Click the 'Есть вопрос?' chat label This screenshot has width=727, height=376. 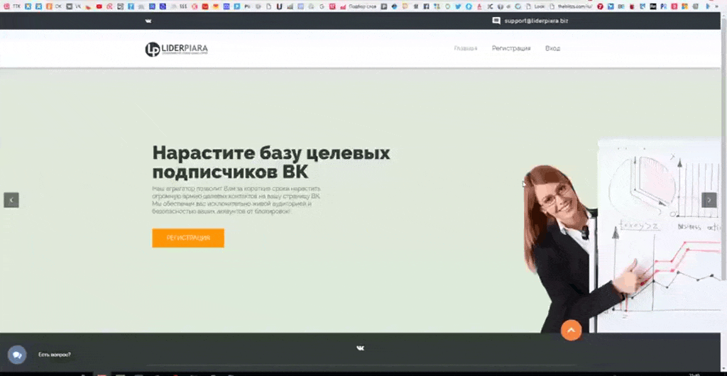(x=55, y=354)
